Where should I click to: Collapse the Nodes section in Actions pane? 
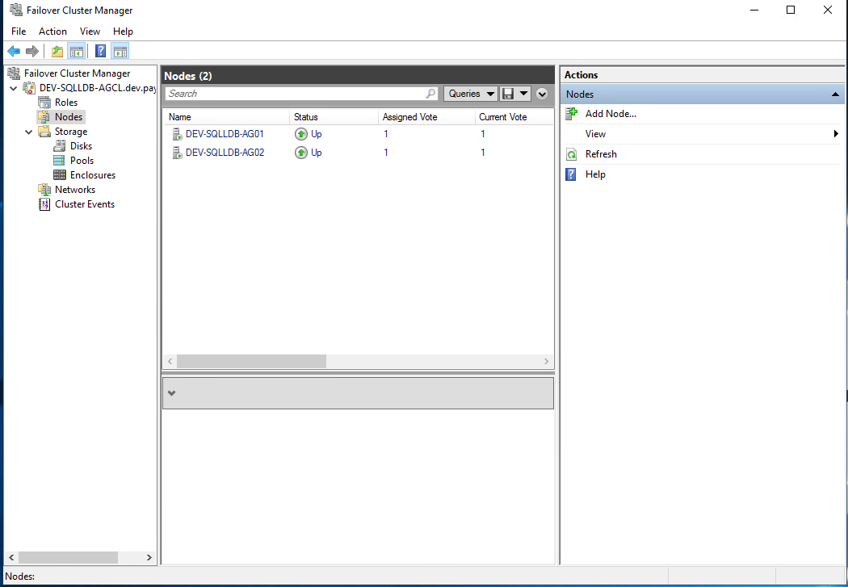pos(835,94)
